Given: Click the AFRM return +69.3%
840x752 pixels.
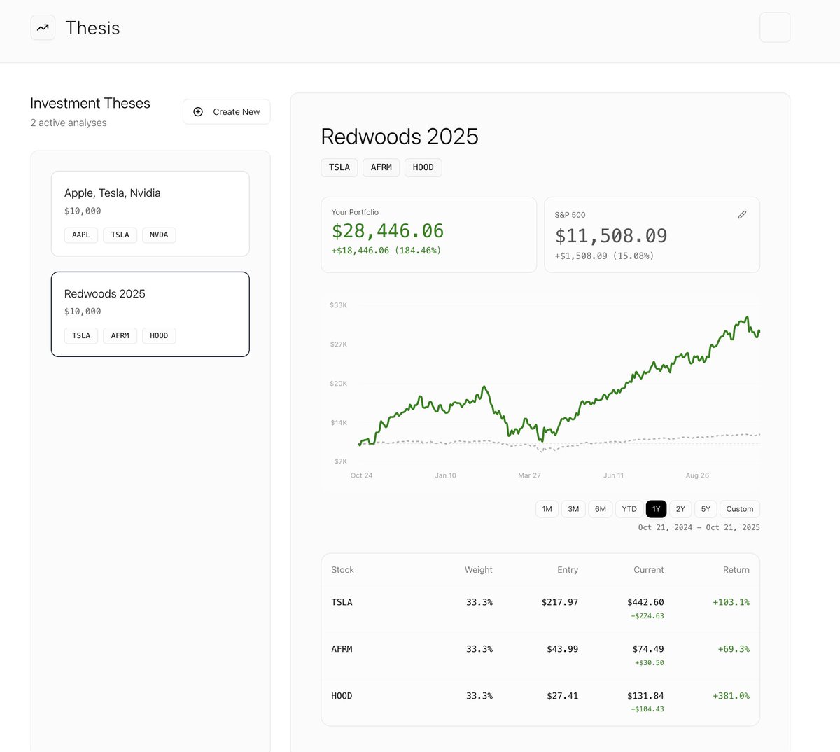Looking at the screenshot, I should click(x=734, y=649).
